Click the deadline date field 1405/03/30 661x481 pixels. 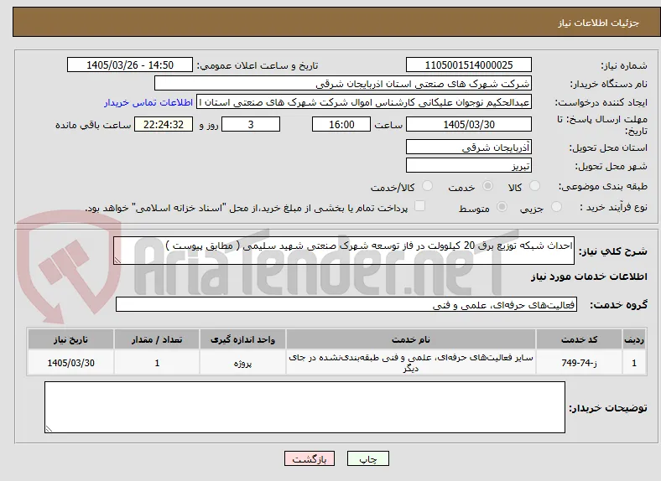(469, 124)
